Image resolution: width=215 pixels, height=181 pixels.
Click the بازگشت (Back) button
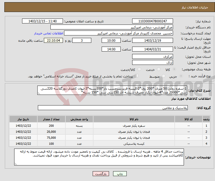(101, 174)
